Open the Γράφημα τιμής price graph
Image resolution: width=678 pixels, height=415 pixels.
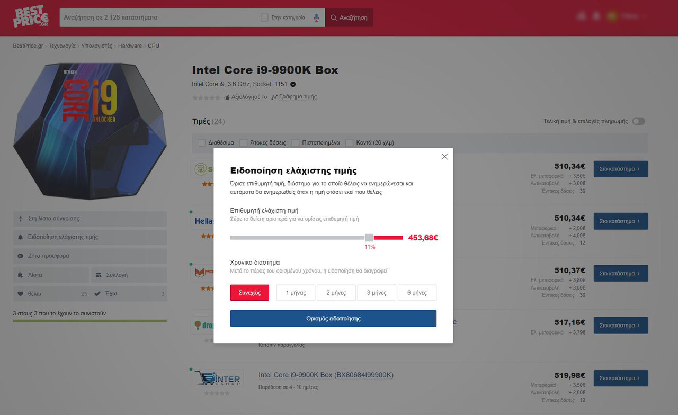[294, 97]
